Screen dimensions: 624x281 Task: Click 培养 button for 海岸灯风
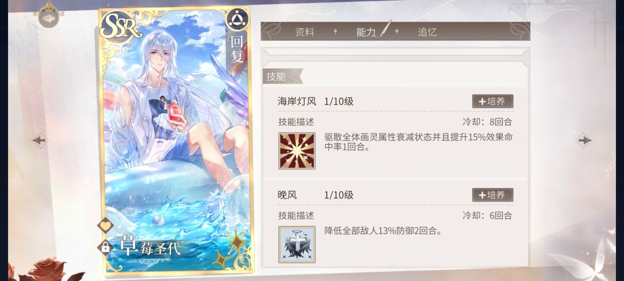coord(493,102)
